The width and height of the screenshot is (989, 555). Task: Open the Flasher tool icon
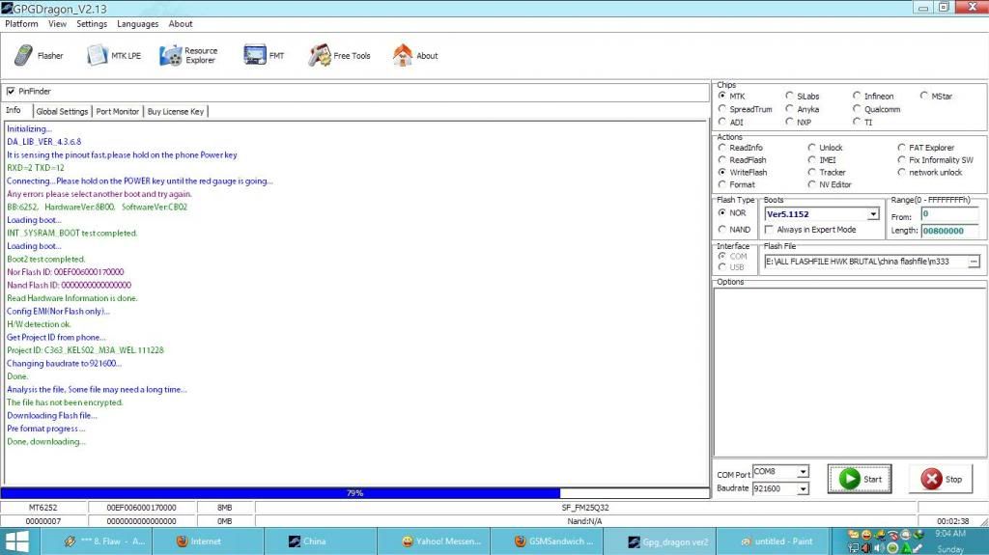[26, 56]
